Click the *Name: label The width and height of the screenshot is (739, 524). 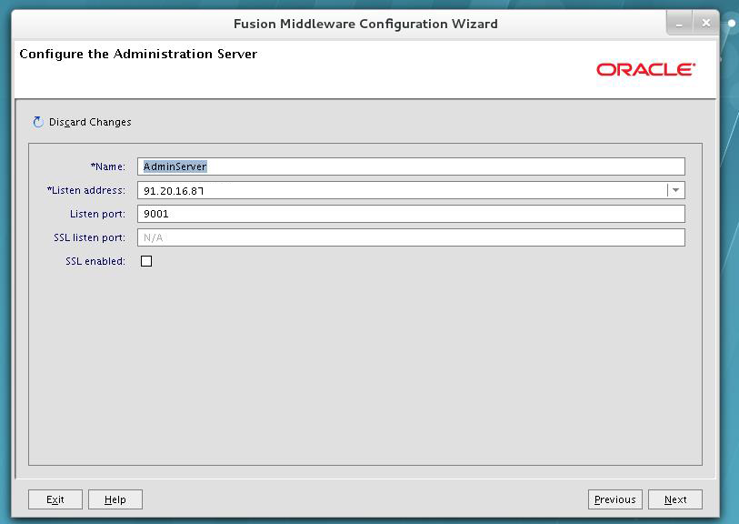point(108,166)
